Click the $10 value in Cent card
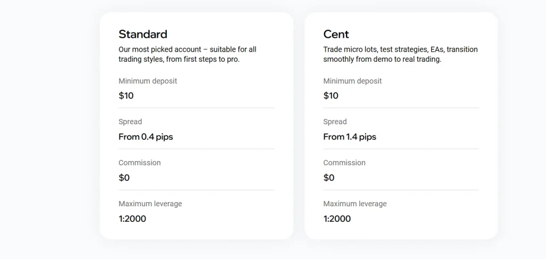 [x=331, y=96]
